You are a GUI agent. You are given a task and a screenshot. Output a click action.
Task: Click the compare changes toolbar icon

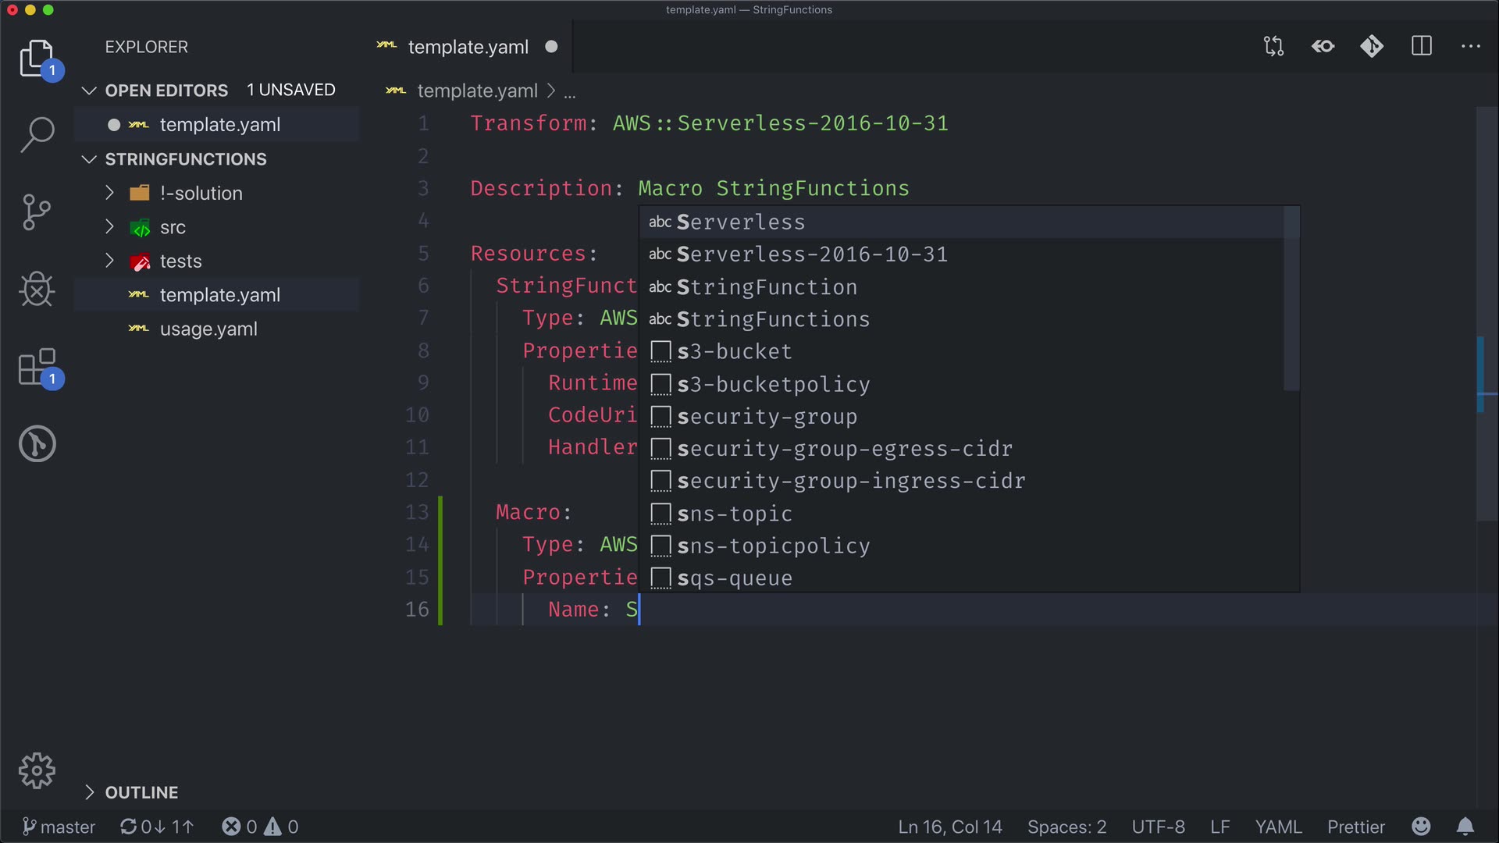[x=1273, y=47]
